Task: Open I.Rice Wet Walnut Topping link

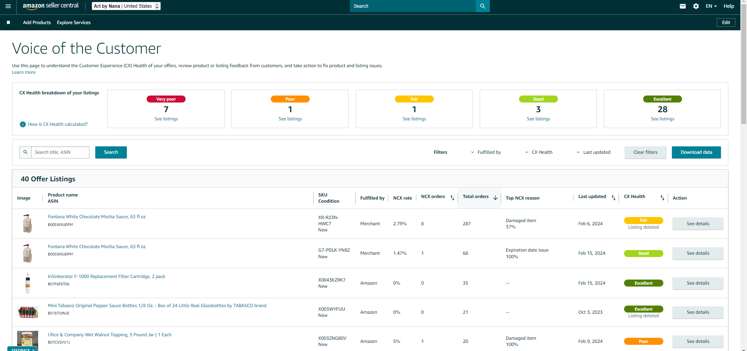Action: 109,335
